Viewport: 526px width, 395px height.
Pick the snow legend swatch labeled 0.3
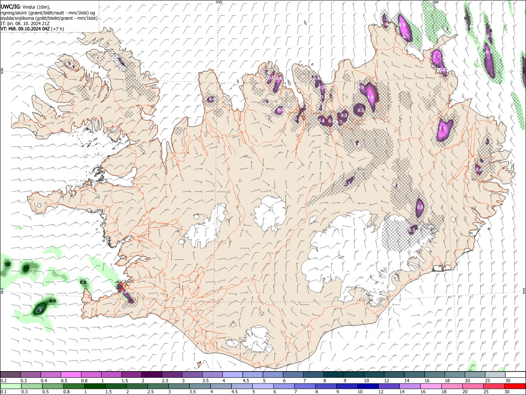tap(30, 374)
